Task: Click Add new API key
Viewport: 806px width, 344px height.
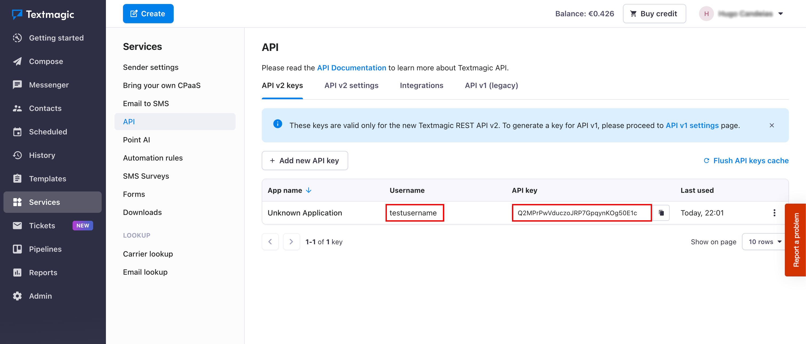Action: click(x=305, y=161)
